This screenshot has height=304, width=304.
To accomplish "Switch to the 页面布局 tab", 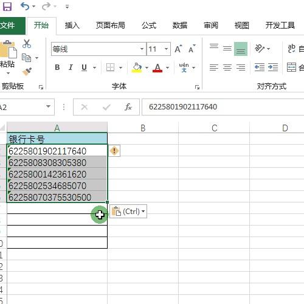I will point(111,26).
